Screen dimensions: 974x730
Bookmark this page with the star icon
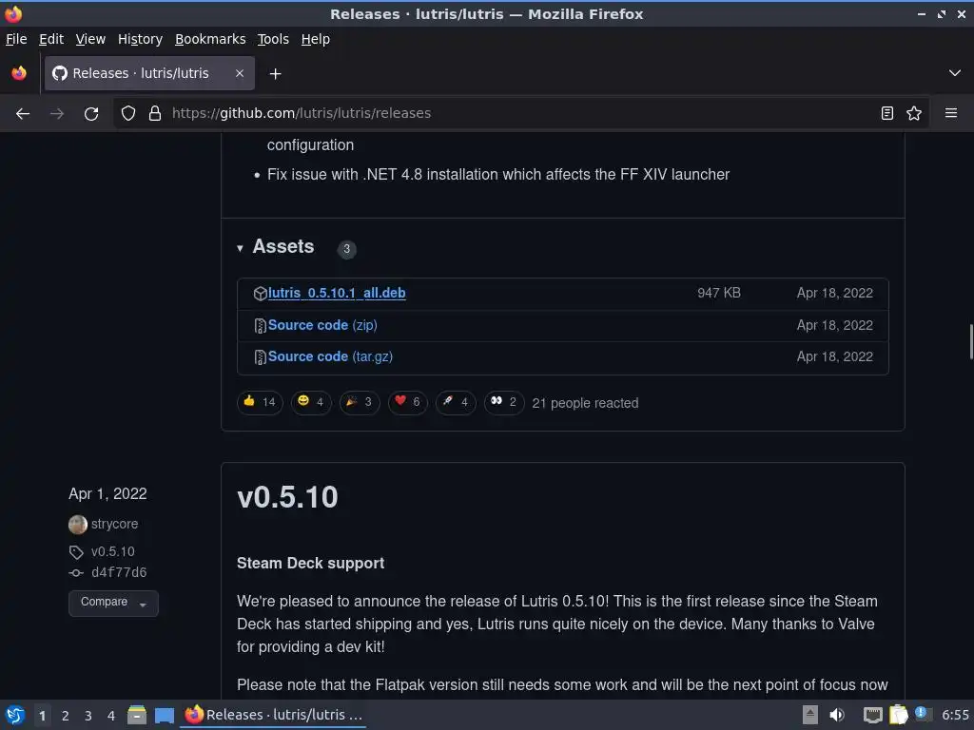(x=914, y=113)
